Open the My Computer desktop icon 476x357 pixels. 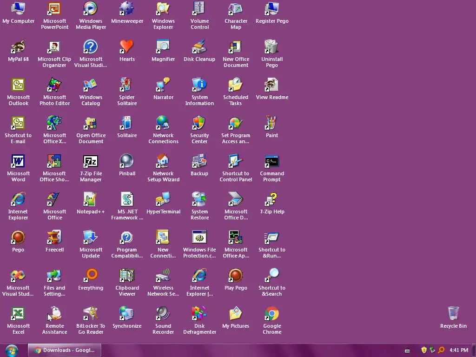(18, 9)
